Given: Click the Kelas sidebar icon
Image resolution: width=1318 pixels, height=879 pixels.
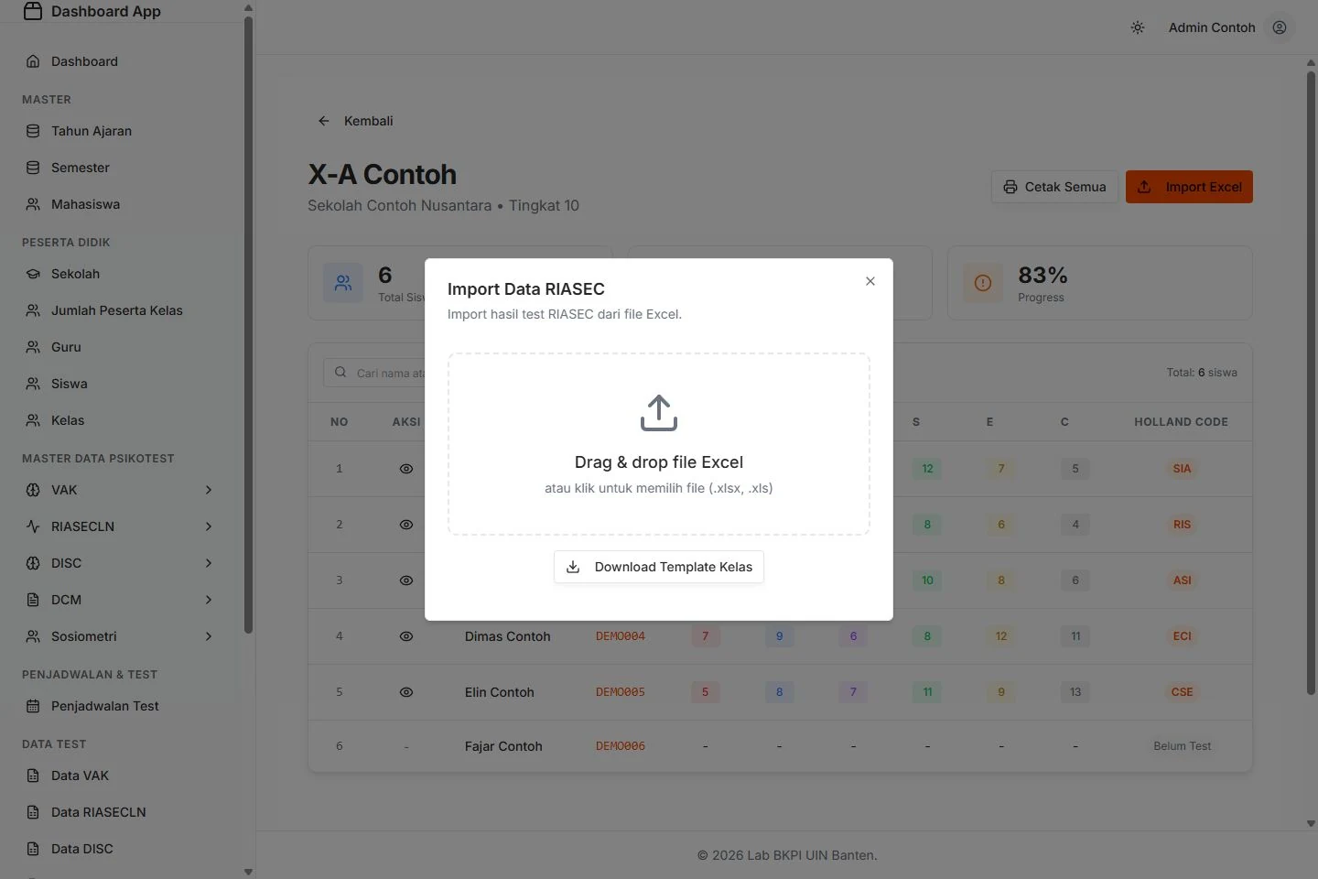Looking at the screenshot, I should [33, 420].
